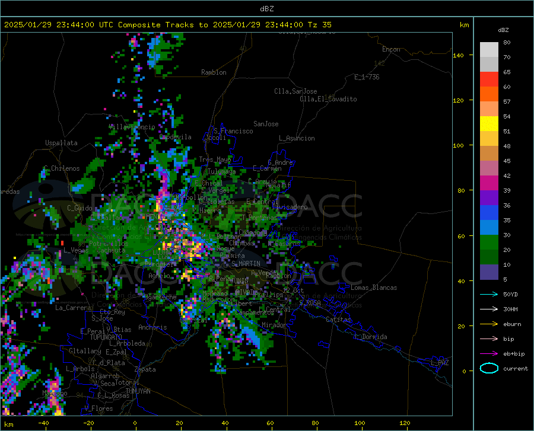The height and width of the screenshot is (431, 534).
Task: Click the dBZ title at top
Action: (x=267, y=9)
